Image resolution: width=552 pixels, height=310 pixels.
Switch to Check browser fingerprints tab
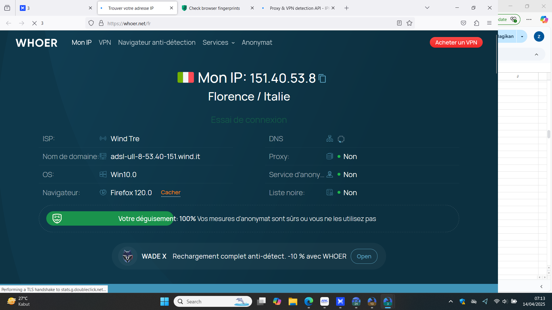point(214,8)
